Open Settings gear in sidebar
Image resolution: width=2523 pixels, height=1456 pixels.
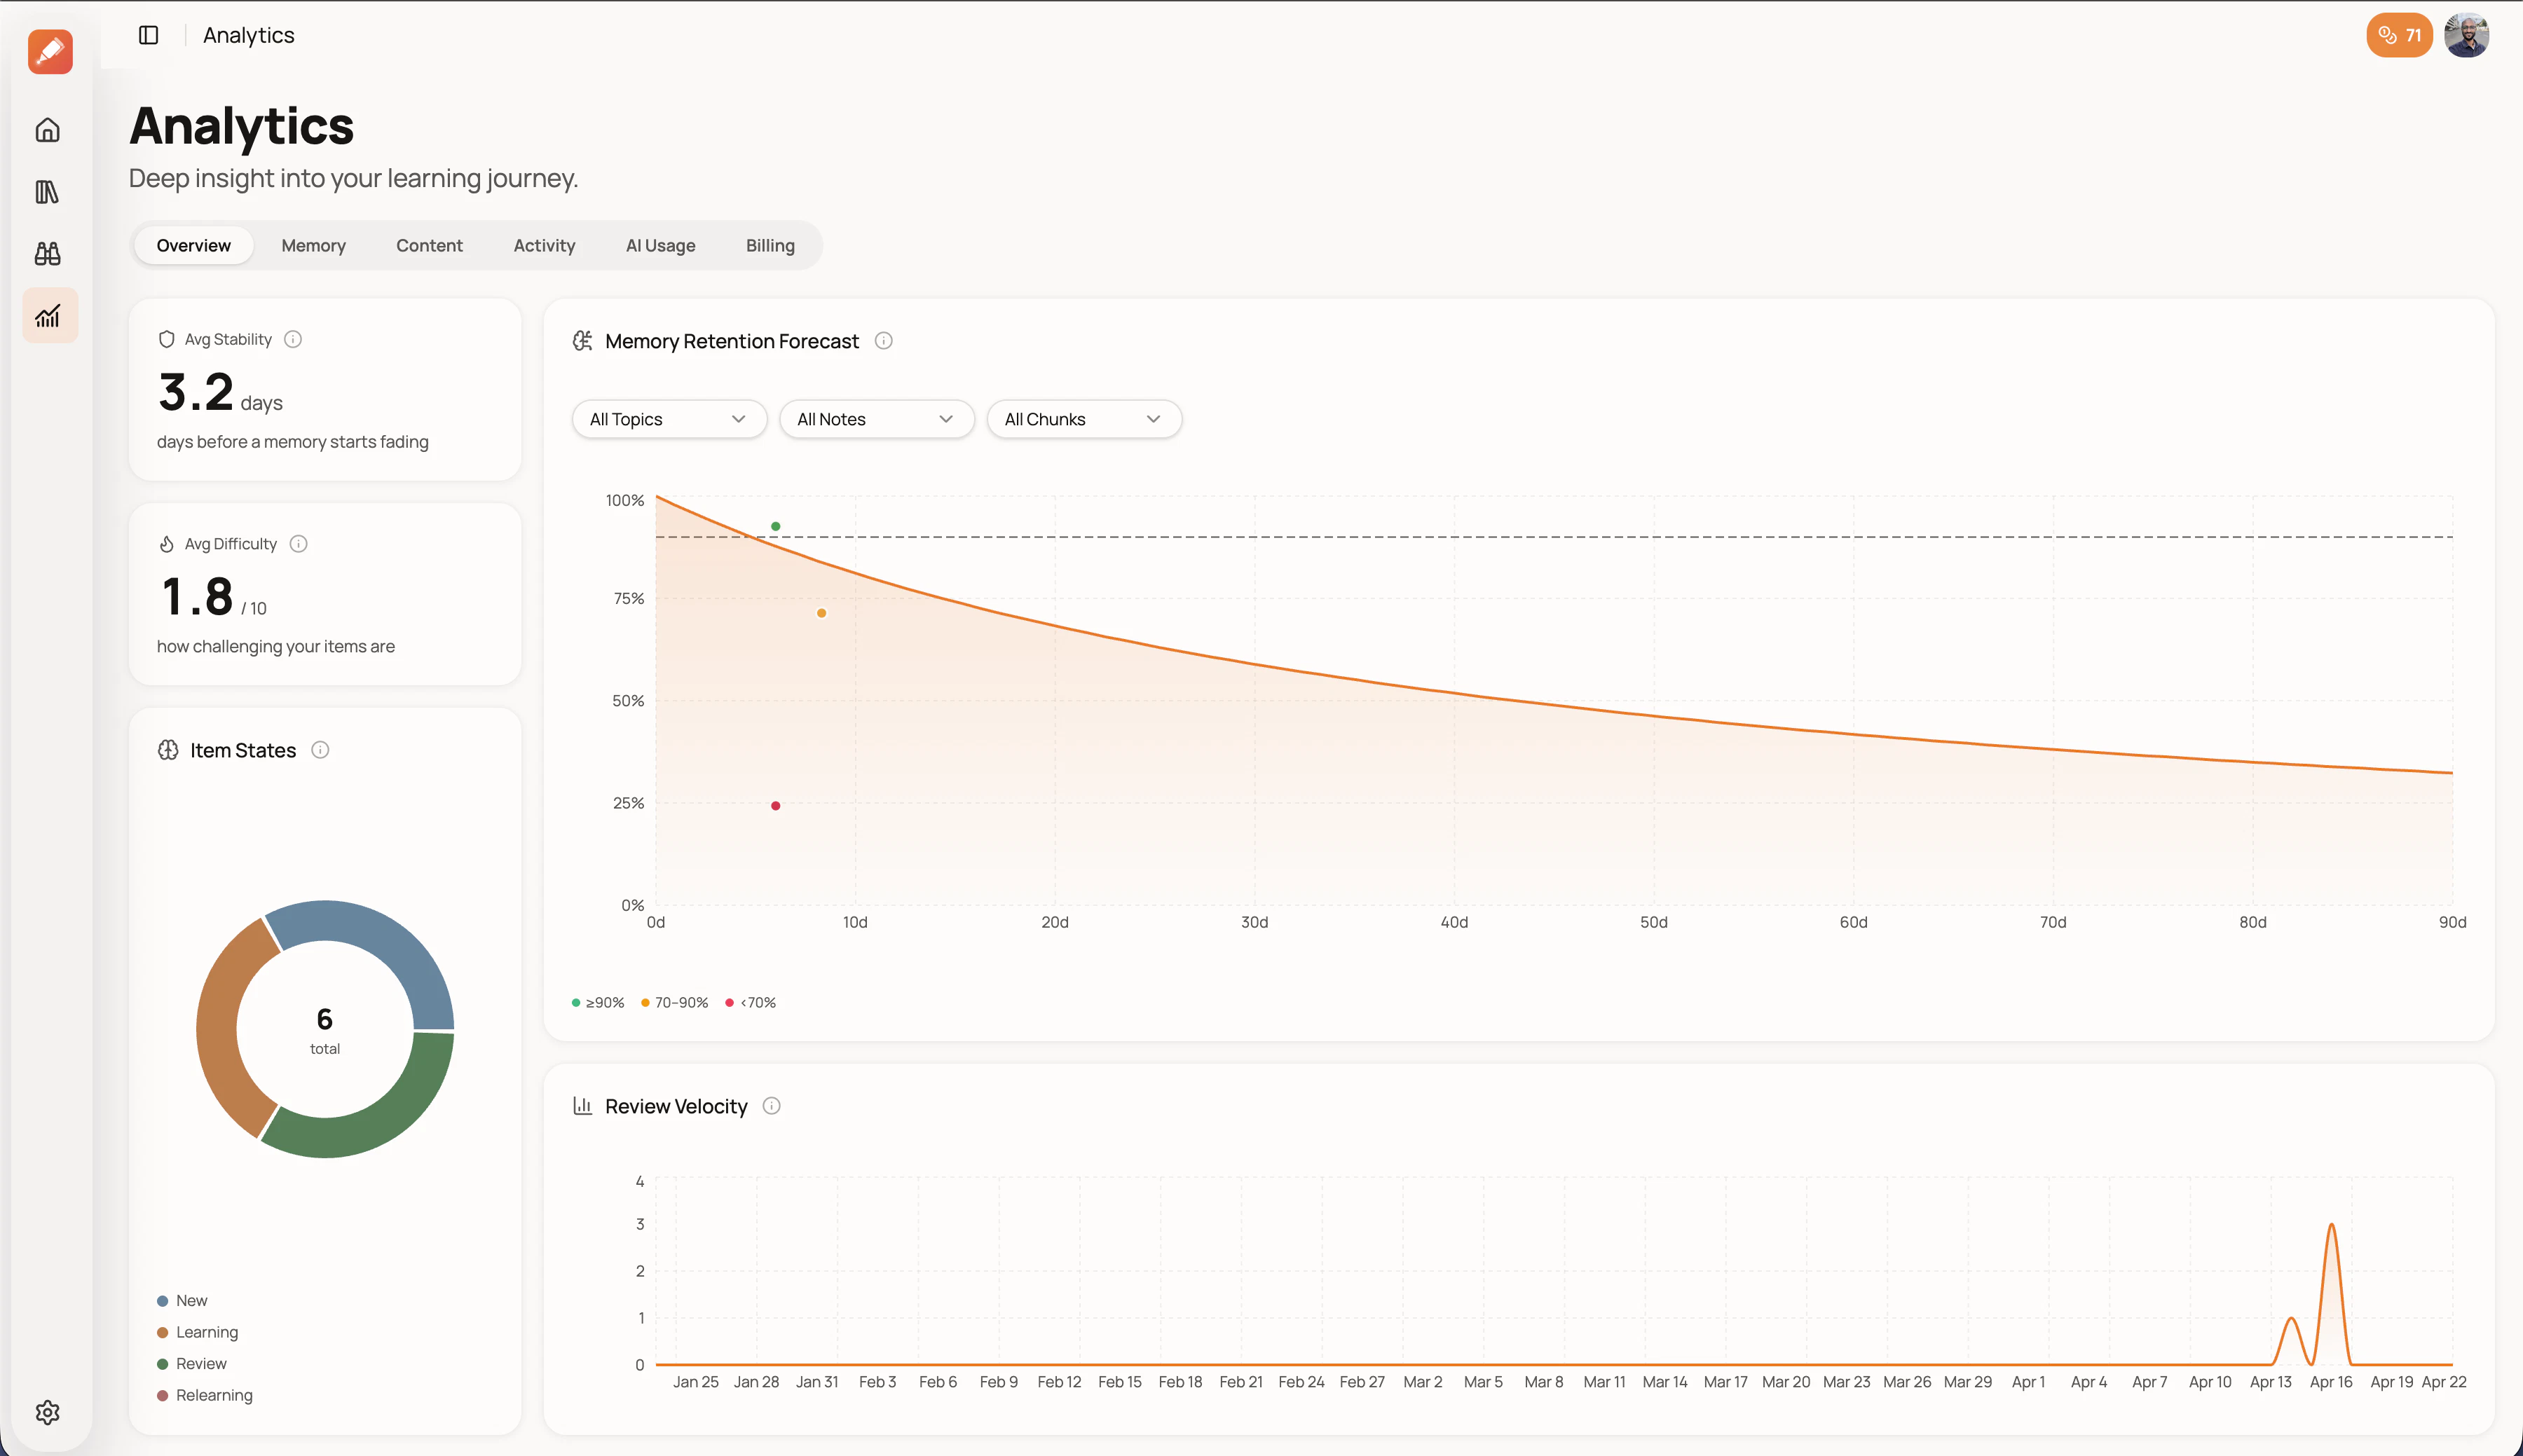[x=48, y=1412]
